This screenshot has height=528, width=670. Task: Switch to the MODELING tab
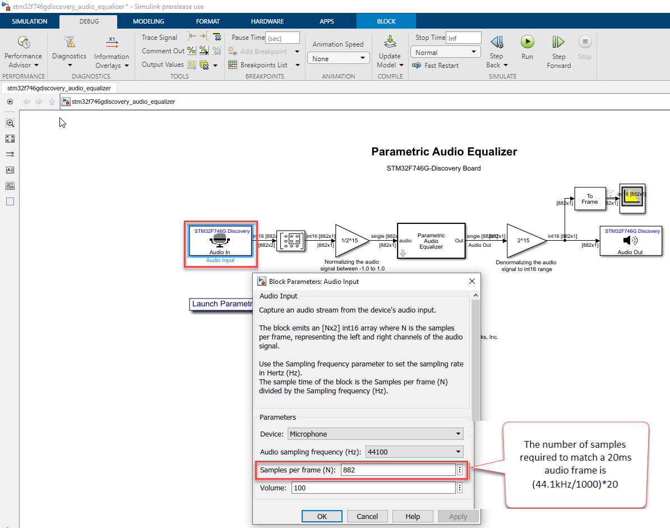coord(149,21)
